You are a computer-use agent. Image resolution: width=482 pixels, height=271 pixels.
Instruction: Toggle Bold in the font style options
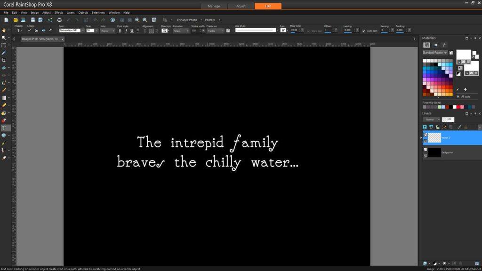click(x=120, y=30)
